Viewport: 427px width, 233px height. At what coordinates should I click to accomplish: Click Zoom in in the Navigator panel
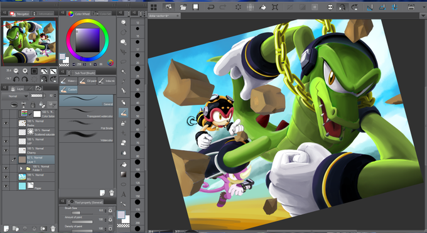pyautogui.click(x=25, y=71)
